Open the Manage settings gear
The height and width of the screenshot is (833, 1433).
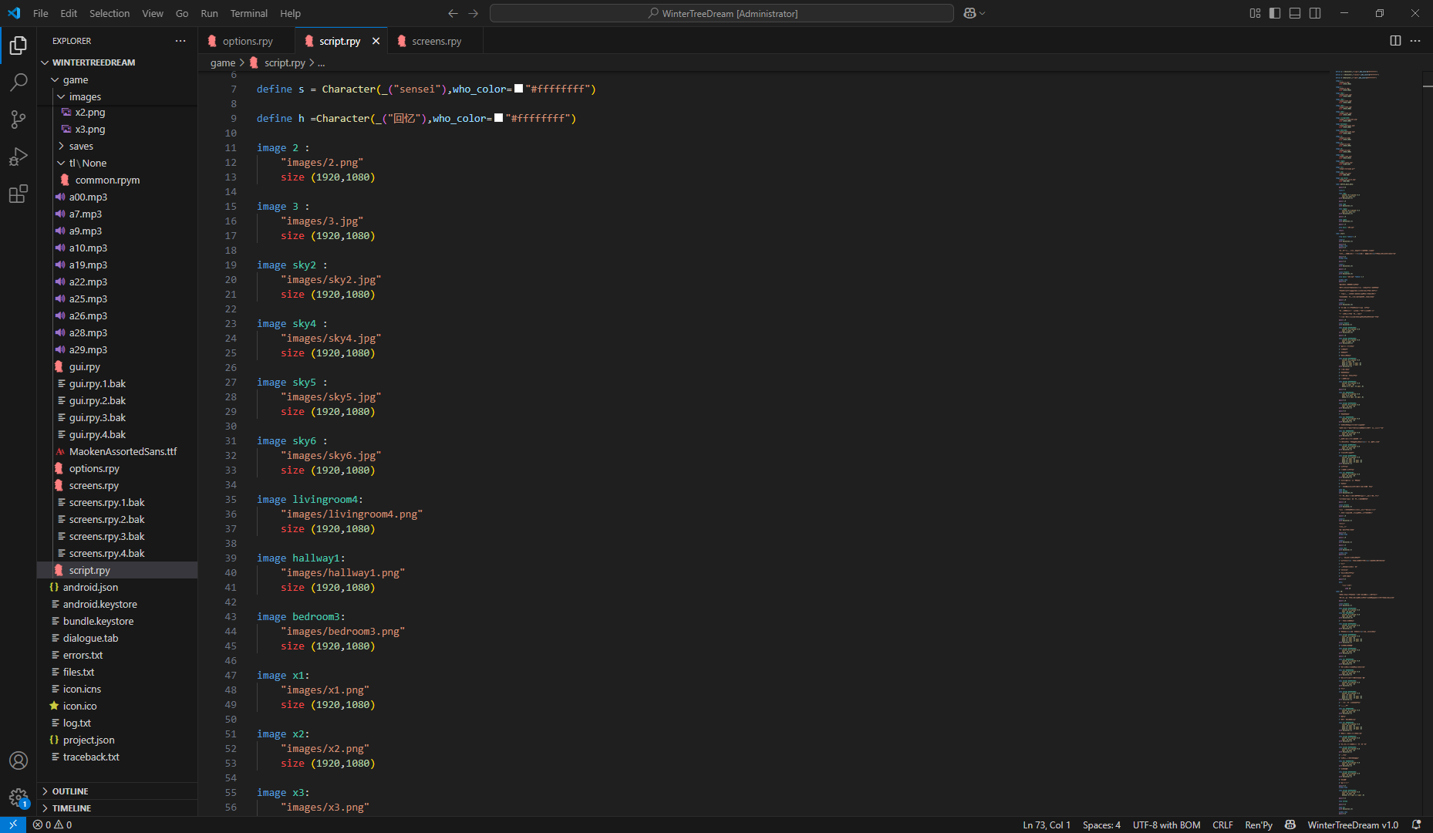19,797
